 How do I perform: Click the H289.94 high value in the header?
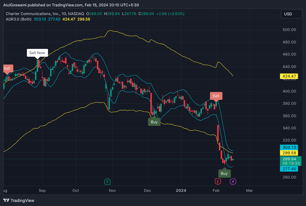click(x=112, y=14)
